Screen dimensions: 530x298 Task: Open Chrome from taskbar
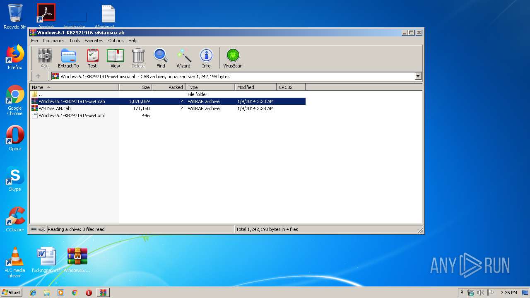(75, 293)
